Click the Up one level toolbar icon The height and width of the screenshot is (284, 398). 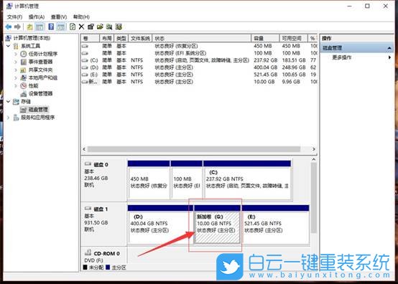(29, 27)
